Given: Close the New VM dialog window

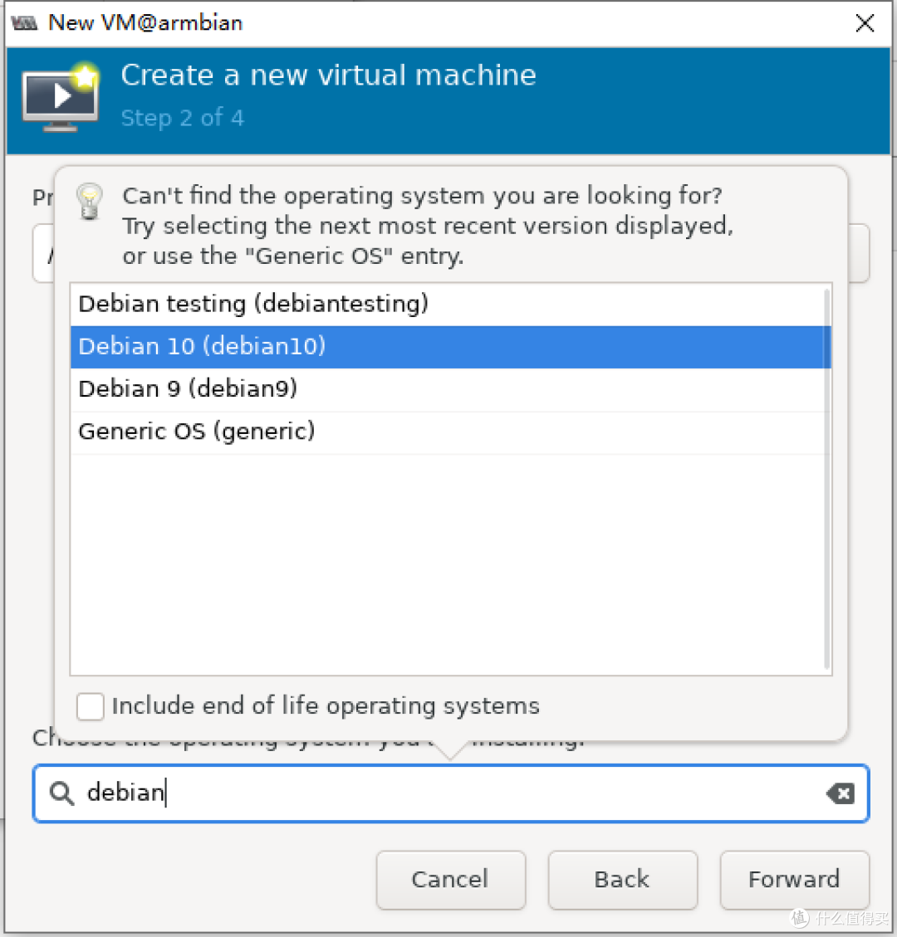Looking at the screenshot, I should pyautogui.click(x=865, y=23).
